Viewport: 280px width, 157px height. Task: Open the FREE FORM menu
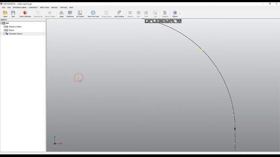point(45,7)
